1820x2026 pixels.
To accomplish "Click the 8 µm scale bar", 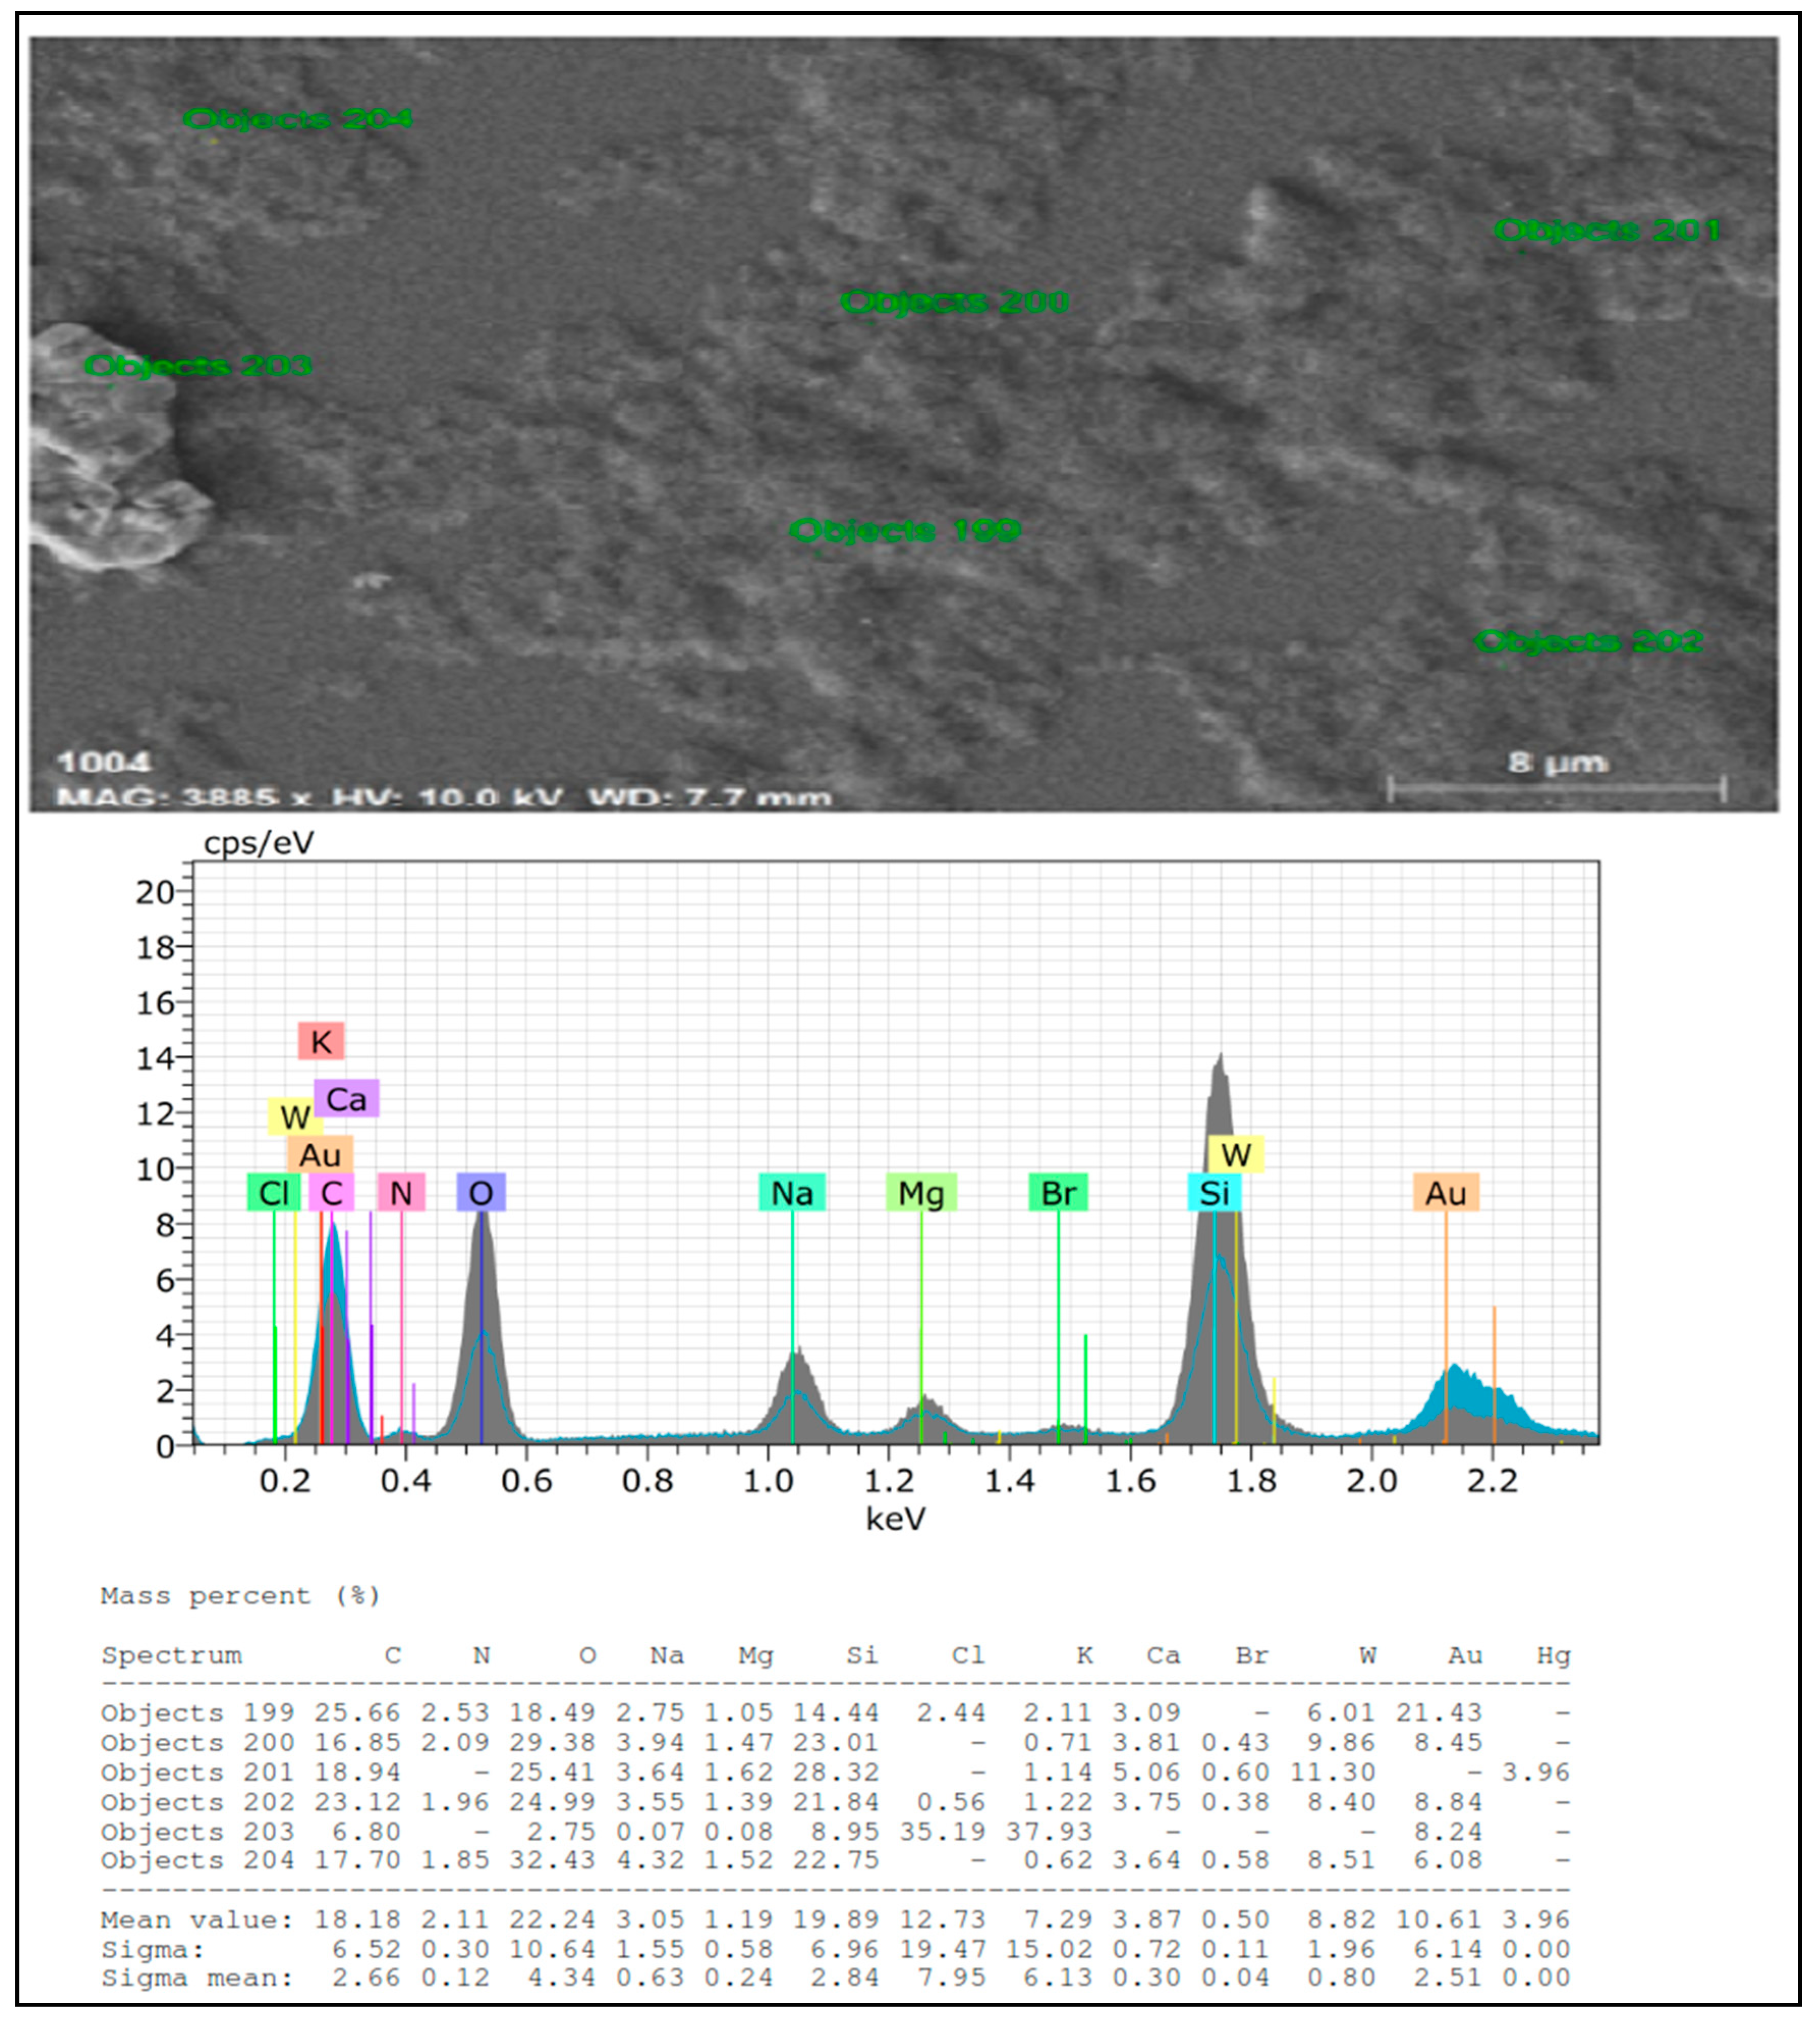I will click(x=1556, y=789).
